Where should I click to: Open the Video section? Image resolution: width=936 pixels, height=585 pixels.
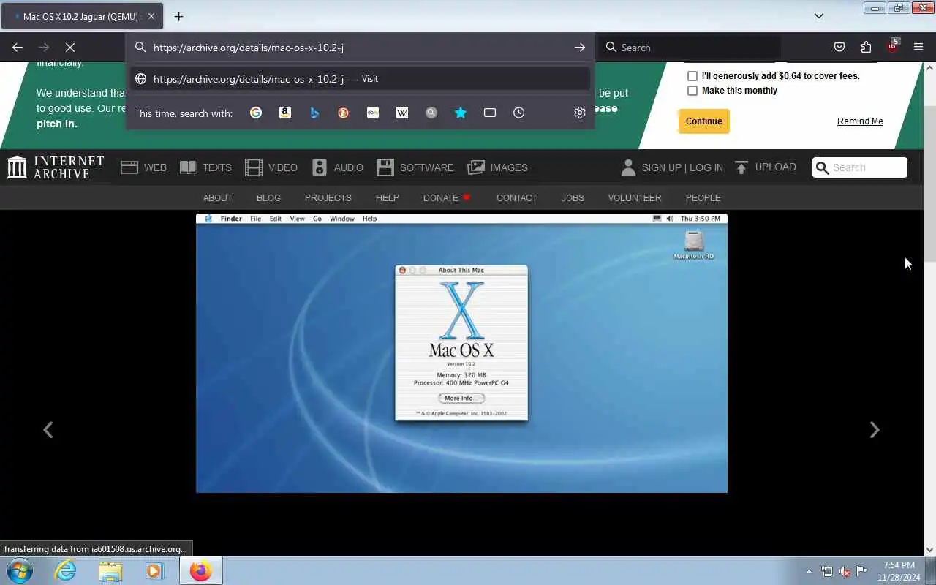point(271,167)
